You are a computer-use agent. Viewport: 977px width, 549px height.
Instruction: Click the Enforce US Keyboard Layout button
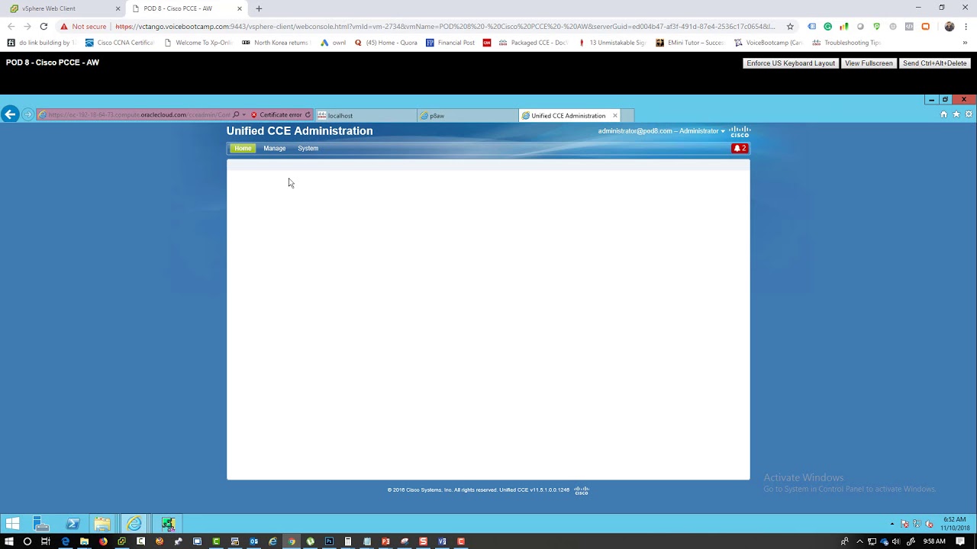click(x=791, y=63)
